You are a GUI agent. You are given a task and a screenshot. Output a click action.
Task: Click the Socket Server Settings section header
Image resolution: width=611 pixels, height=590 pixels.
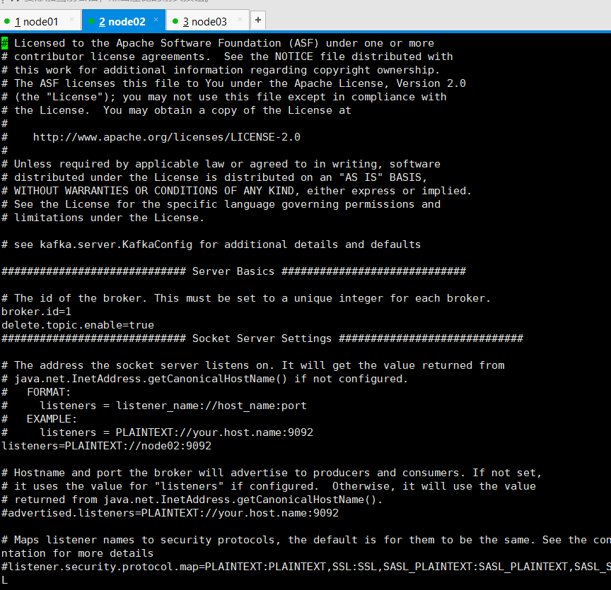tap(262, 338)
